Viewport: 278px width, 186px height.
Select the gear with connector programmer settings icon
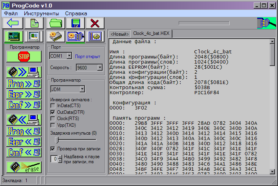75,36
